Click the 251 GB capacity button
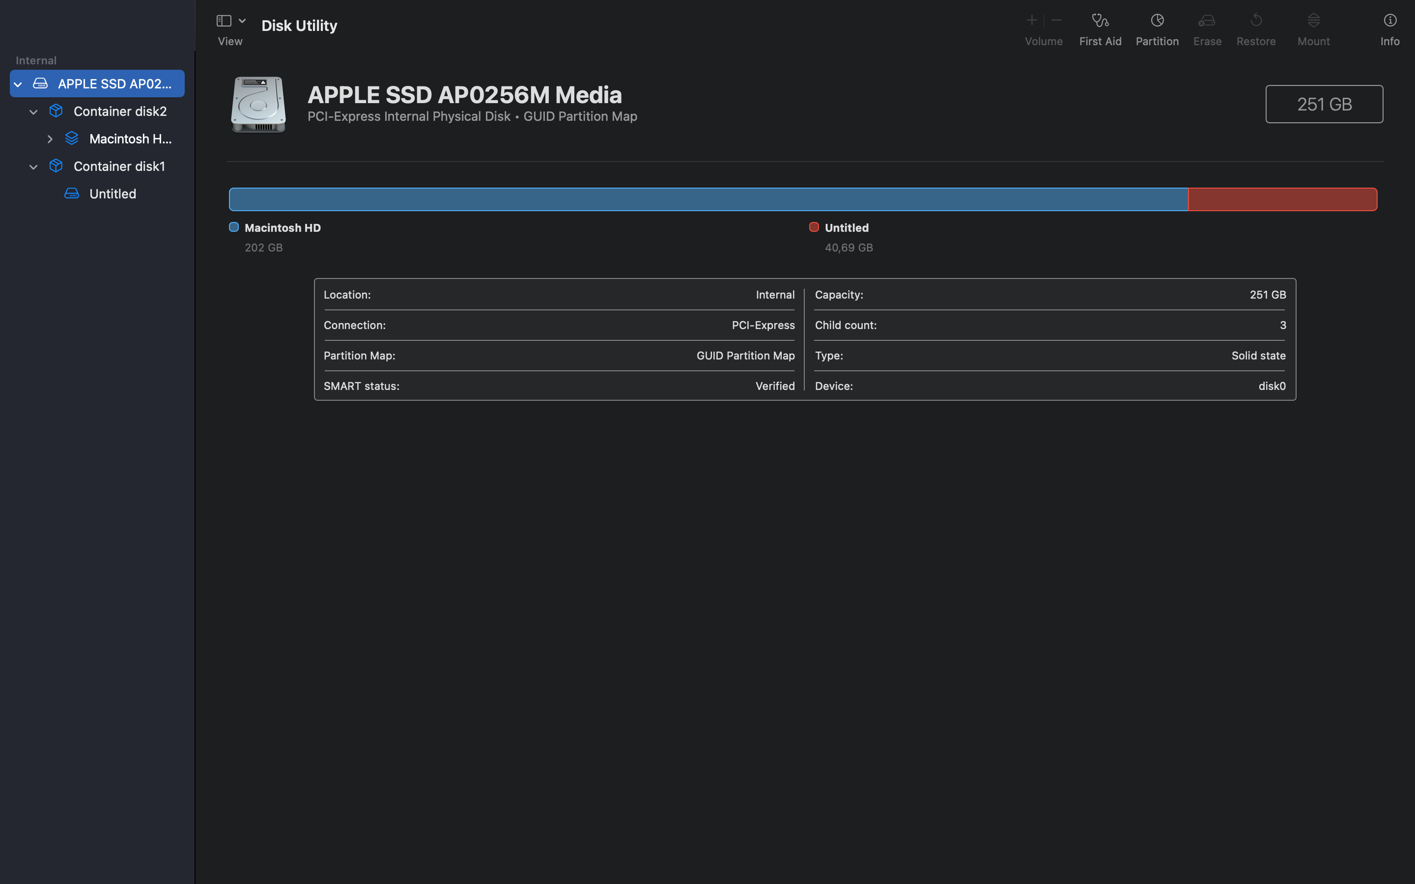Screen dimensions: 1415x884 (1324, 104)
